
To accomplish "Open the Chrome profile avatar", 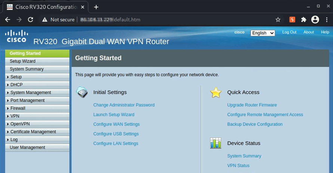I will point(315,20).
